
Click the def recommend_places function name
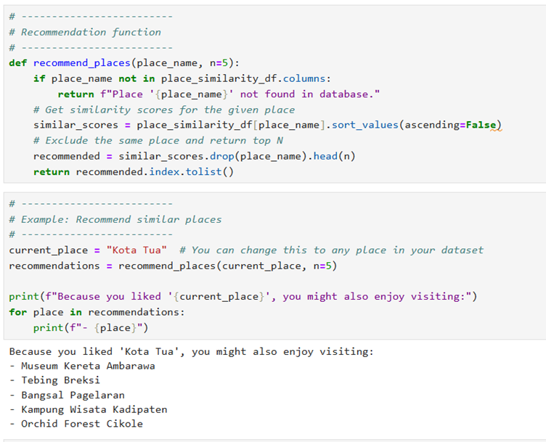tap(81, 63)
